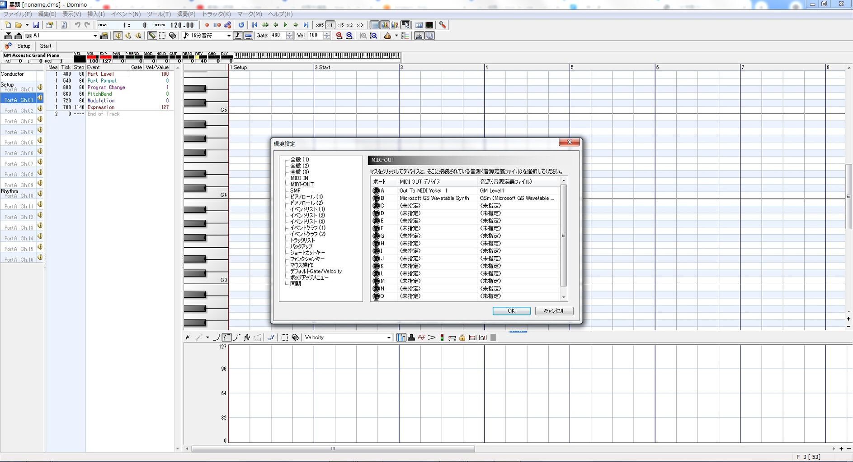
Task: Click the horizontal scrollbar thumb at bottom
Action: point(333,449)
